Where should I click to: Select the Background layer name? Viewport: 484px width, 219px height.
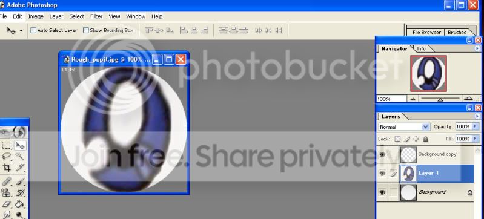pyautogui.click(x=432, y=192)
